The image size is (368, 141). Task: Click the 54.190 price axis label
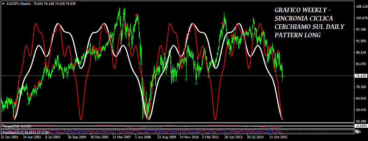pyautogui.click(x=360, y=121)
